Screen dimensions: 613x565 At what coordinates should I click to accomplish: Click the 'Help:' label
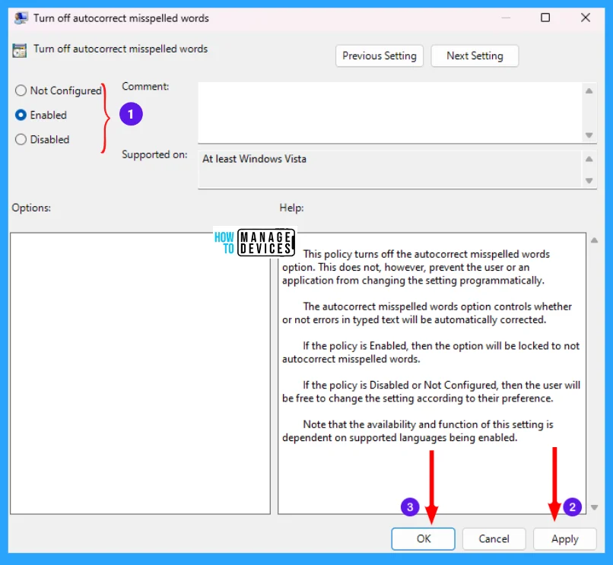pyautogui.click(x=291, y=208)
